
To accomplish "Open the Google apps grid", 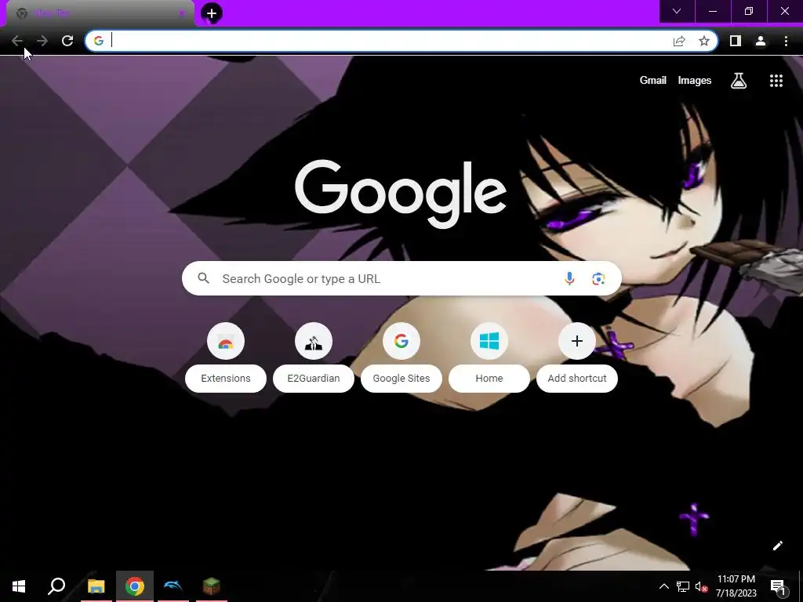I will (x=776, y=81).
